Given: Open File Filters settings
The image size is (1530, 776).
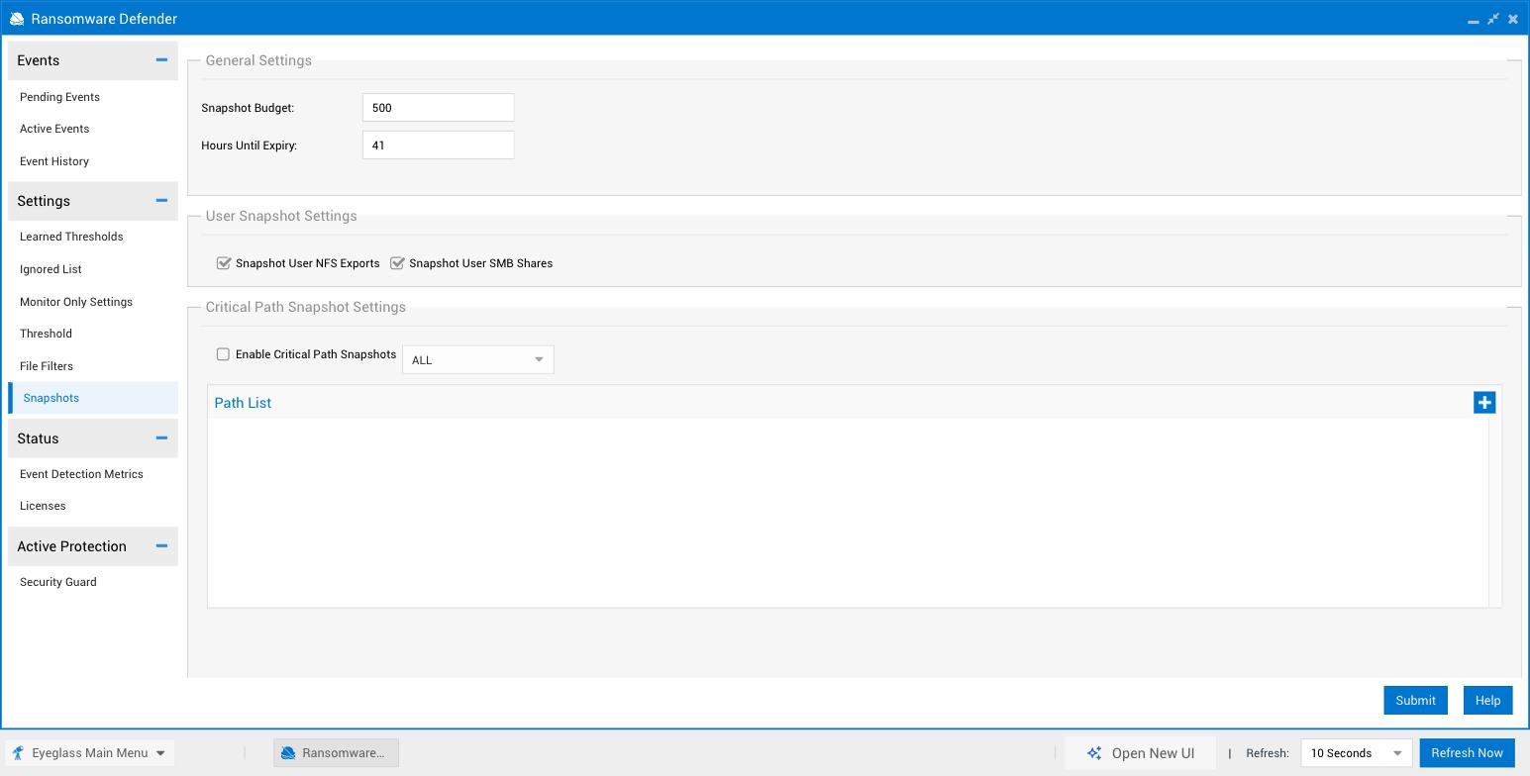Looking at the screenshot, I should click(47, 366).
